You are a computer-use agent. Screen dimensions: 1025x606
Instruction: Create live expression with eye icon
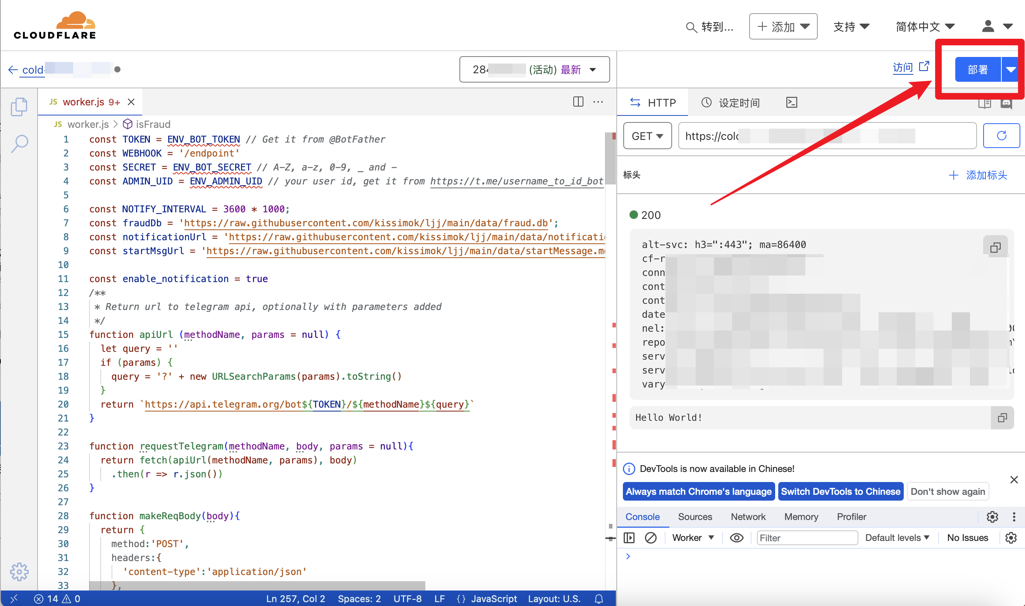coord(736,538)
